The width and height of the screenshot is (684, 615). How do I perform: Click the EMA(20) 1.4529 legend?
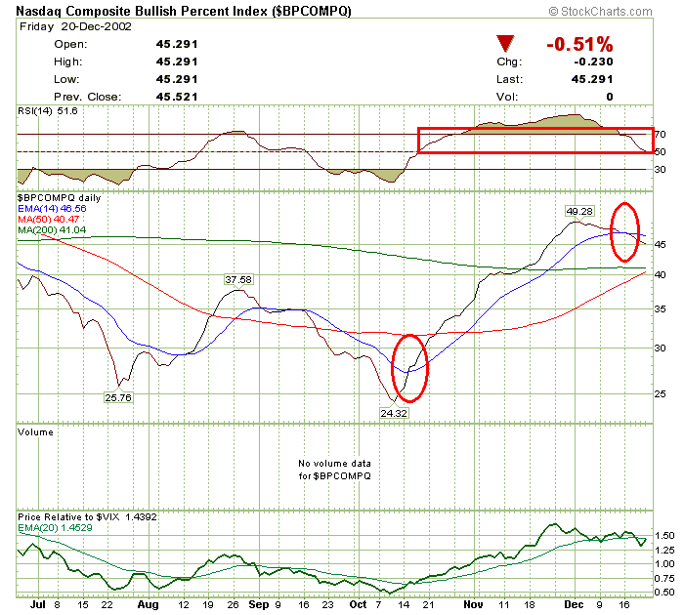coord(55,528)
